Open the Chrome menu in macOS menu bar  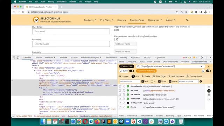[22, 2]
